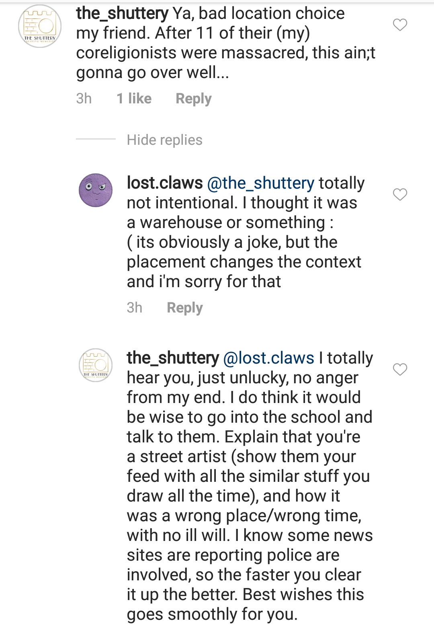Like lost.claws' reply with the heart
This screenshot has width=434, height=625.
coord(400,195)
